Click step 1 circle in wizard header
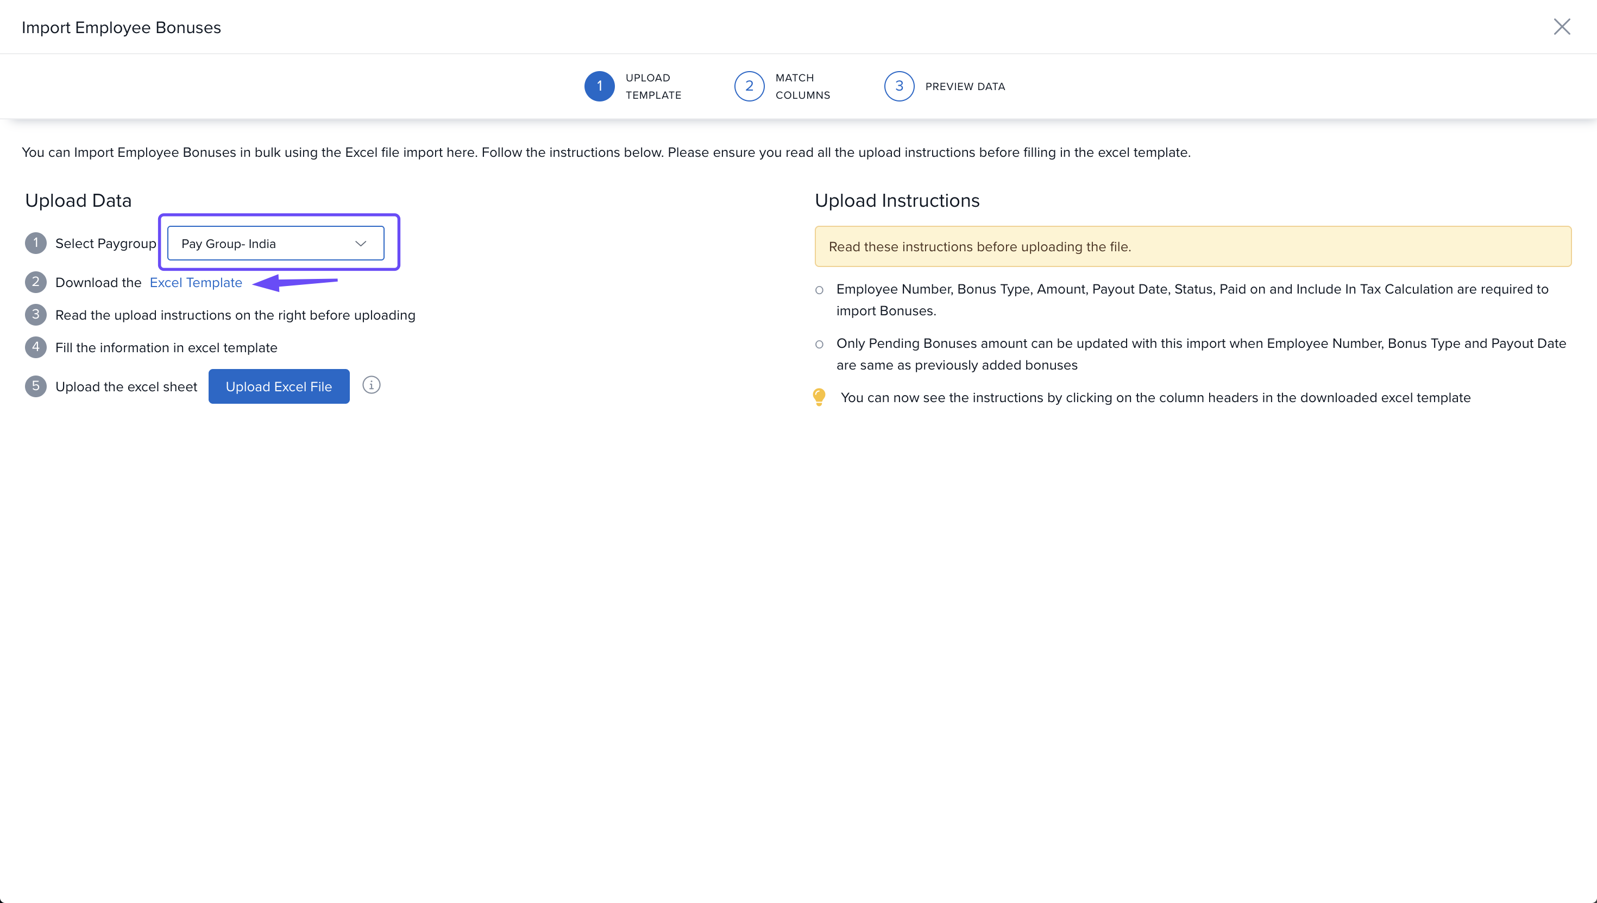This screenshot has width=1597, height=903. click(x=599, y=86)
